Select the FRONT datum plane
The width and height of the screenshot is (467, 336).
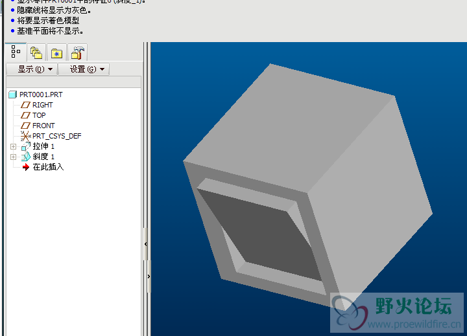click(43, 126)
